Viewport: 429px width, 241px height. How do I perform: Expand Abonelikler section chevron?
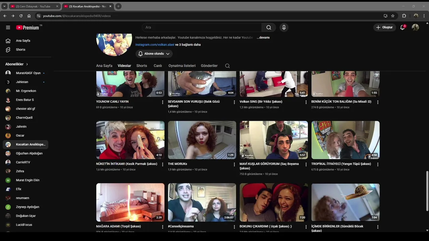point(27,64)
